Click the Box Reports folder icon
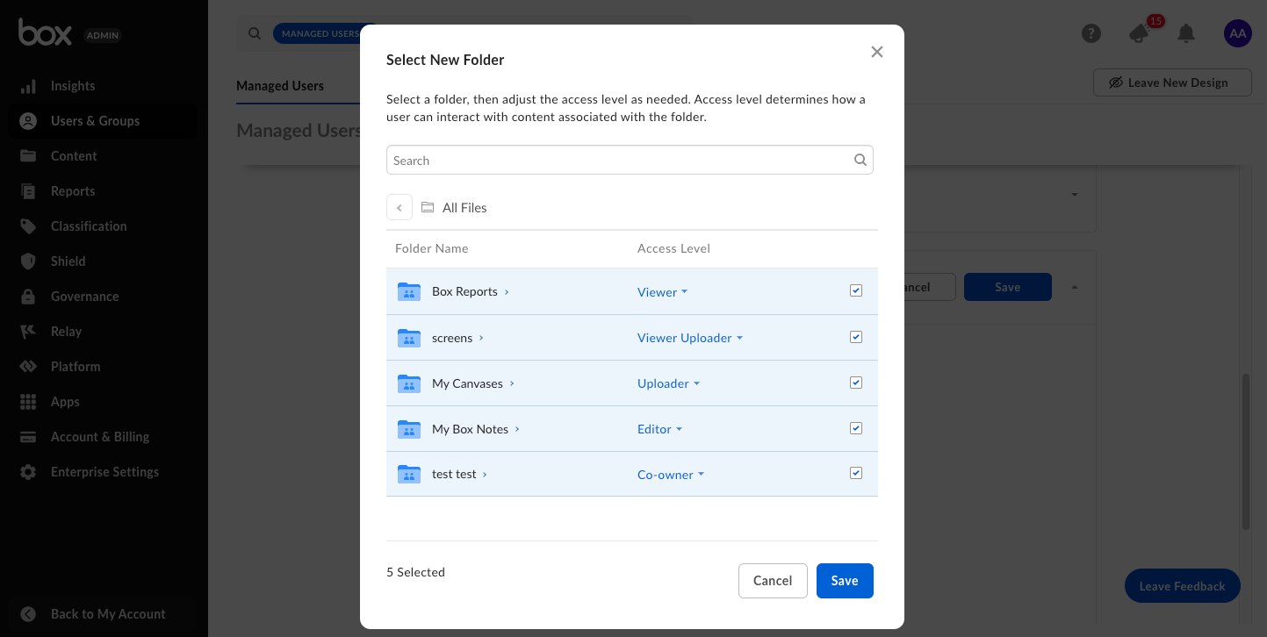 point(408,291)
